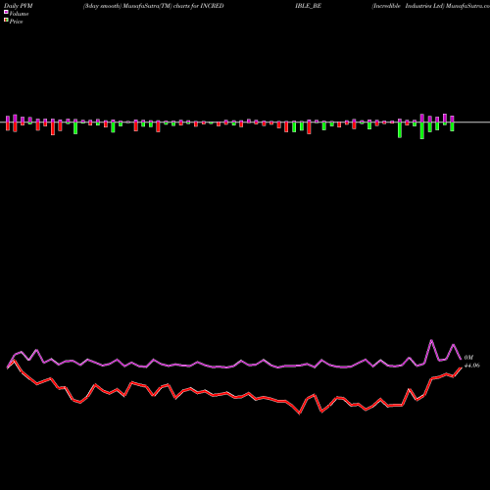The height and width of the screenshot is (490, 490).
Task: Select the 'Volume' legend label
Action: (19, 14)
